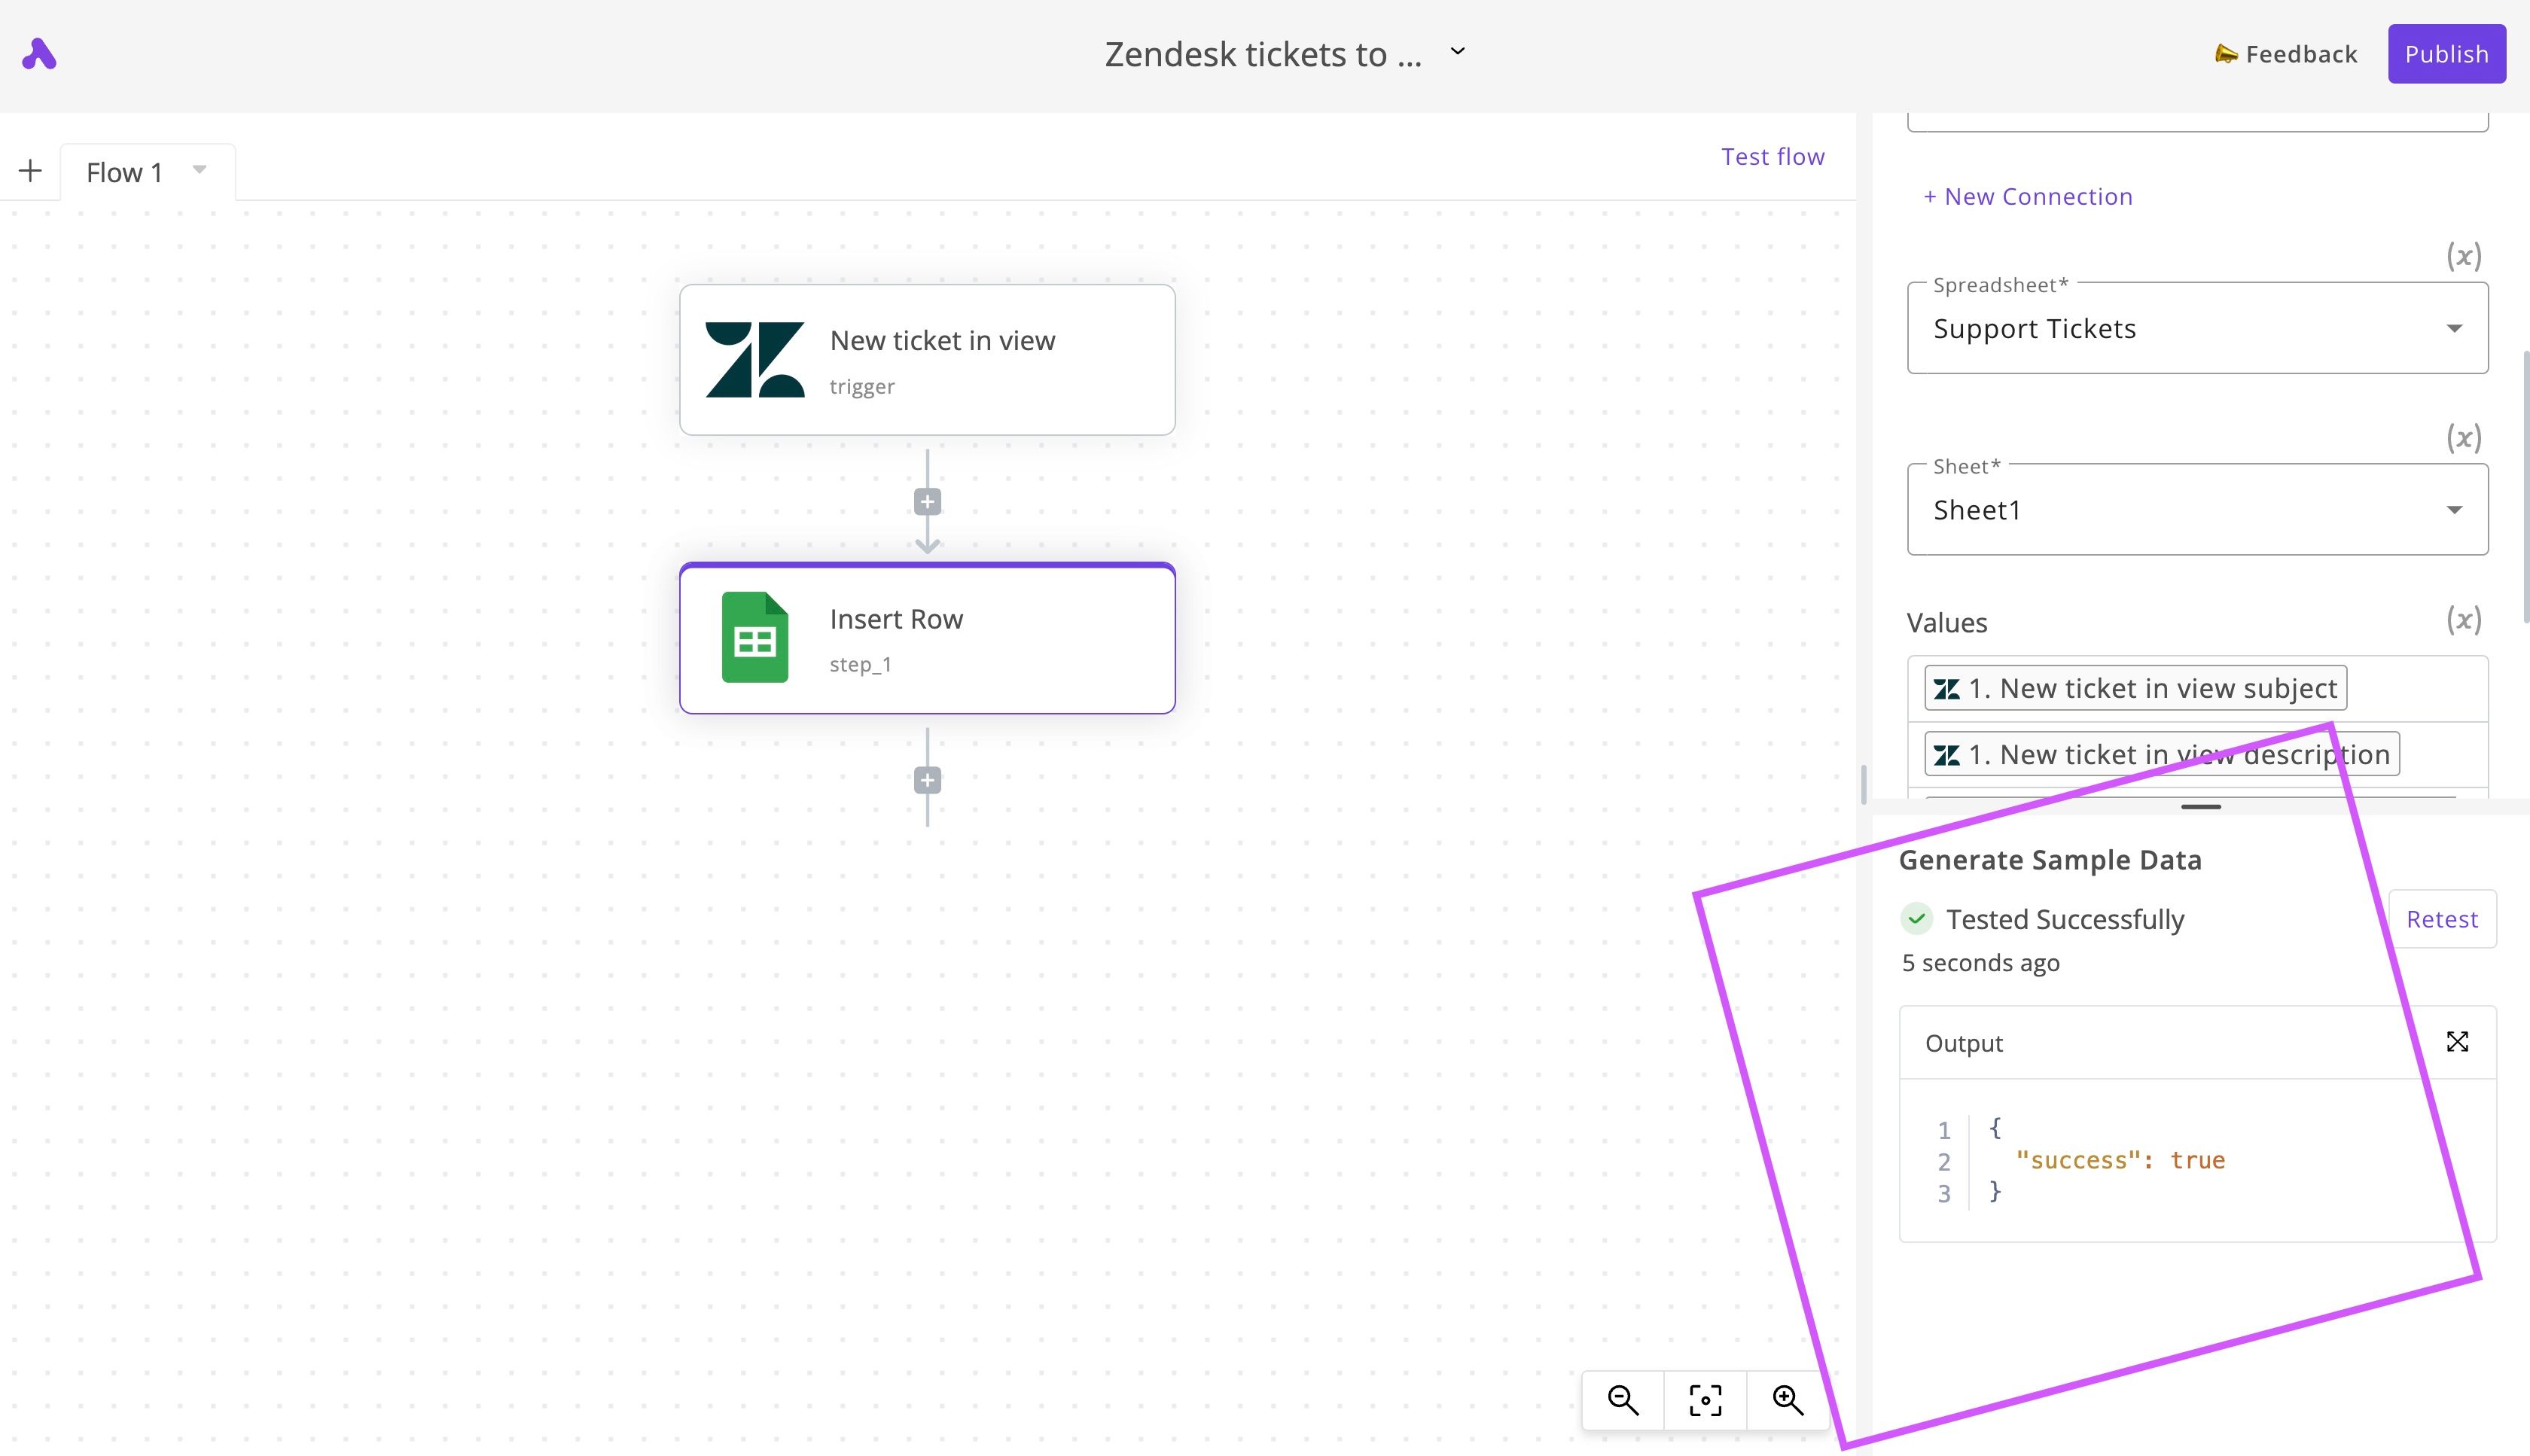Click the + New Connection link
The height and width of the screenshot is (1456, 2530).
[2028, 197]
